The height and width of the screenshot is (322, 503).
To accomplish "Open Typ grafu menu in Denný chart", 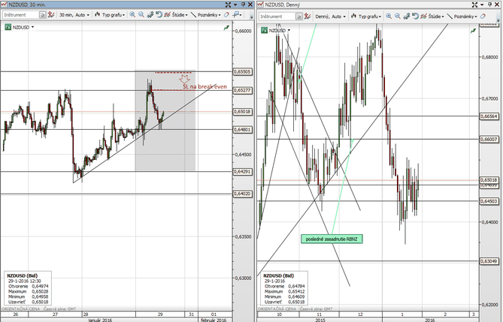I will 366,17.
